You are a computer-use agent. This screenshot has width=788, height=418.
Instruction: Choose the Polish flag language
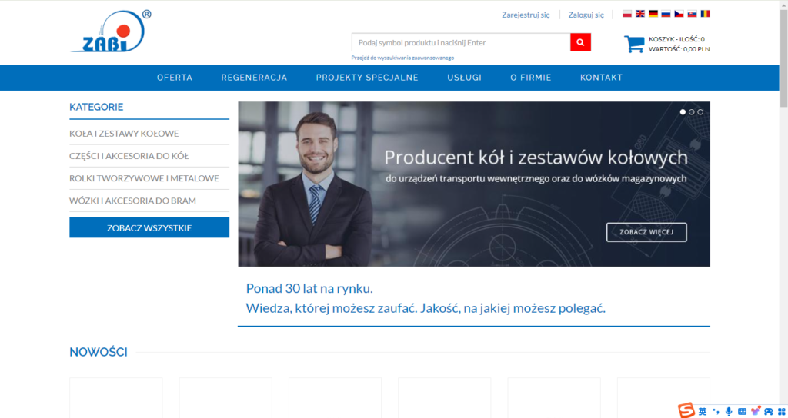point(626,14)
